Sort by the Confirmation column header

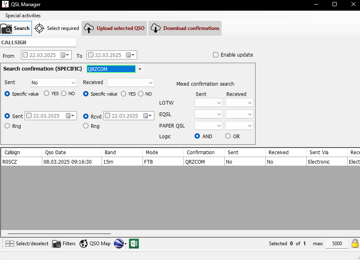(204, 153)
